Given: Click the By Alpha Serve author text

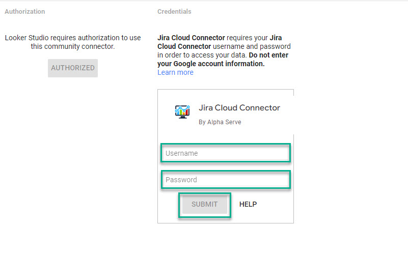Looking at the screenshot, I should point(220,122).
